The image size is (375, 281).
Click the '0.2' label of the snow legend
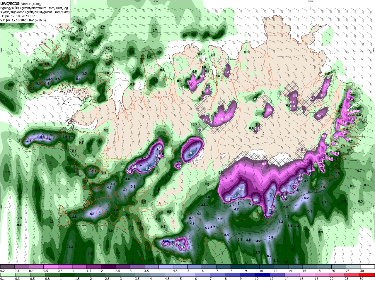[x=2, y=271]
